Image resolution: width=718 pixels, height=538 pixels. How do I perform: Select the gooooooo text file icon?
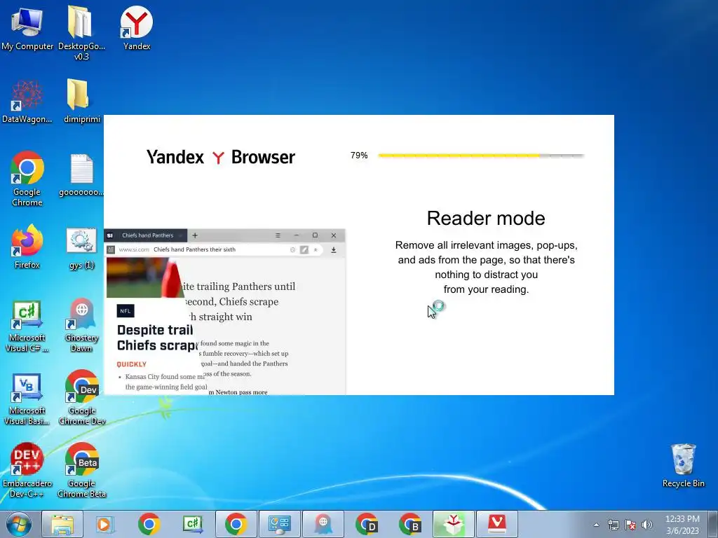point(81,174)
